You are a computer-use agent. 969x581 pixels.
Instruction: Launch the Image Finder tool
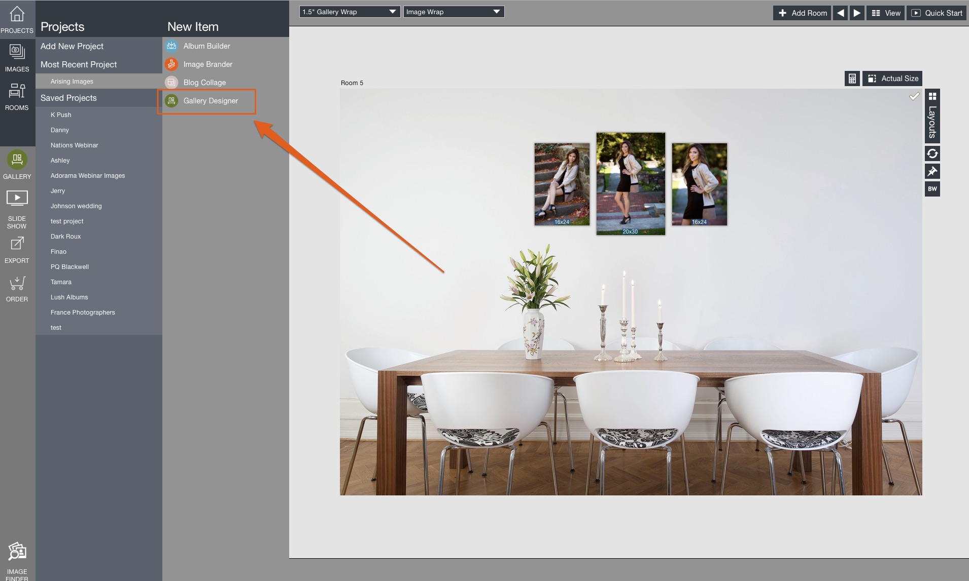[17, 561]
